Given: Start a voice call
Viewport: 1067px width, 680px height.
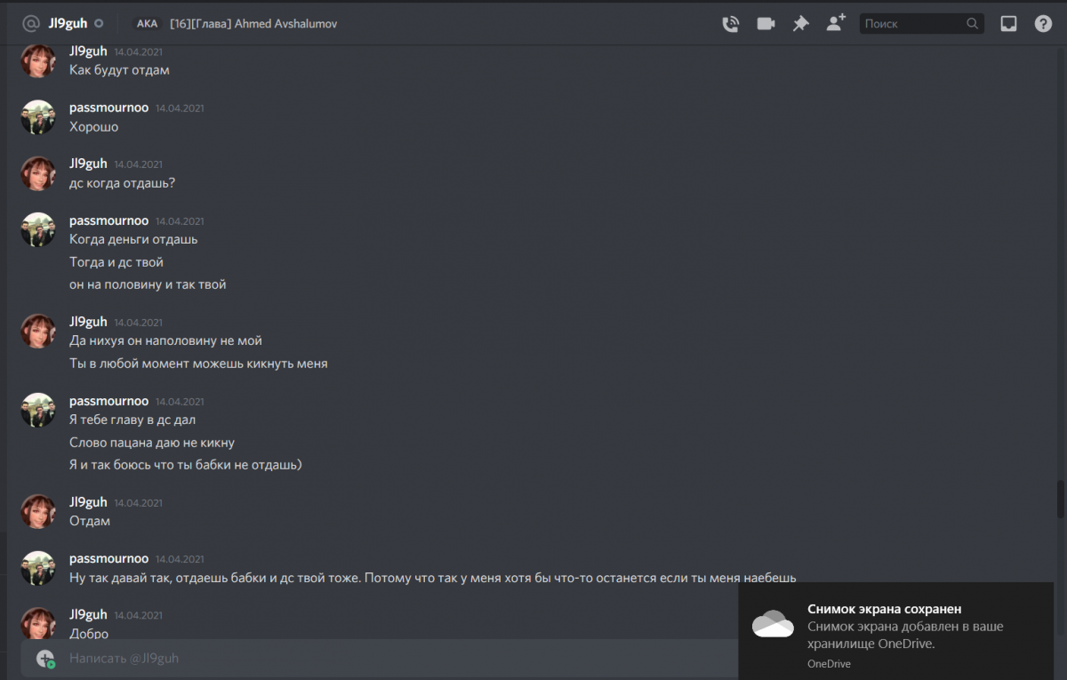Looking at the screenshot, I should (731, 24).
